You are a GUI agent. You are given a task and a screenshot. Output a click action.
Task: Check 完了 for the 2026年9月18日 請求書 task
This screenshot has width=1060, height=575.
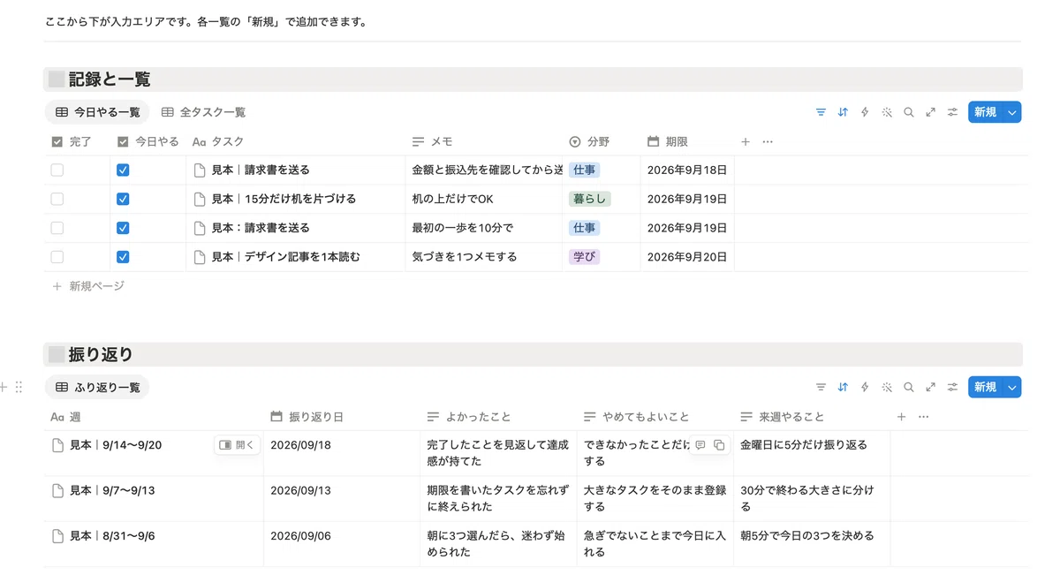[x=57, y=170]
